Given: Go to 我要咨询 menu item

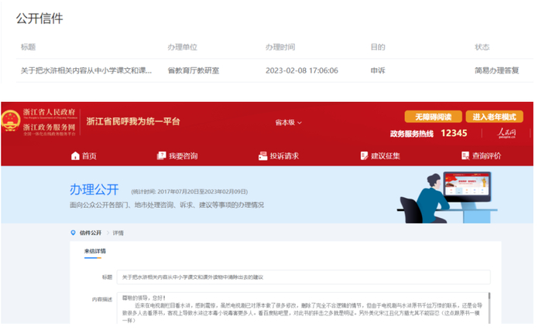Looking at the screenshot, I should 184,156.
